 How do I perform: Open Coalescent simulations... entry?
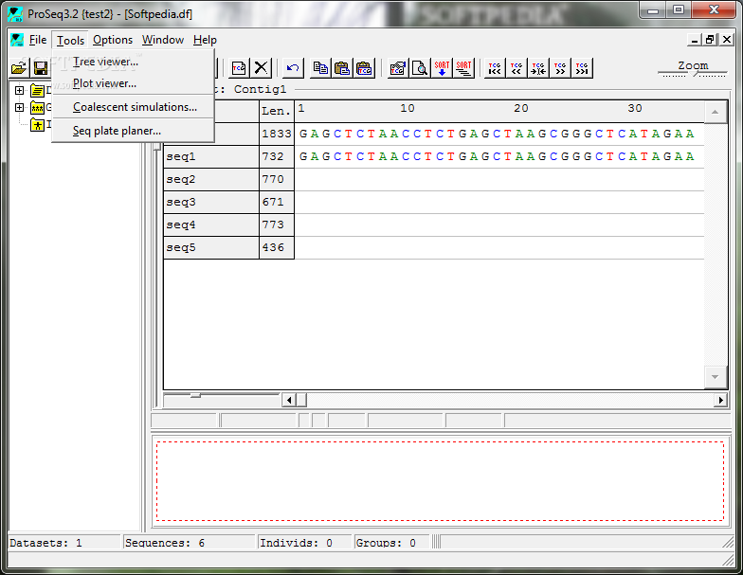[x=133, y=107]
